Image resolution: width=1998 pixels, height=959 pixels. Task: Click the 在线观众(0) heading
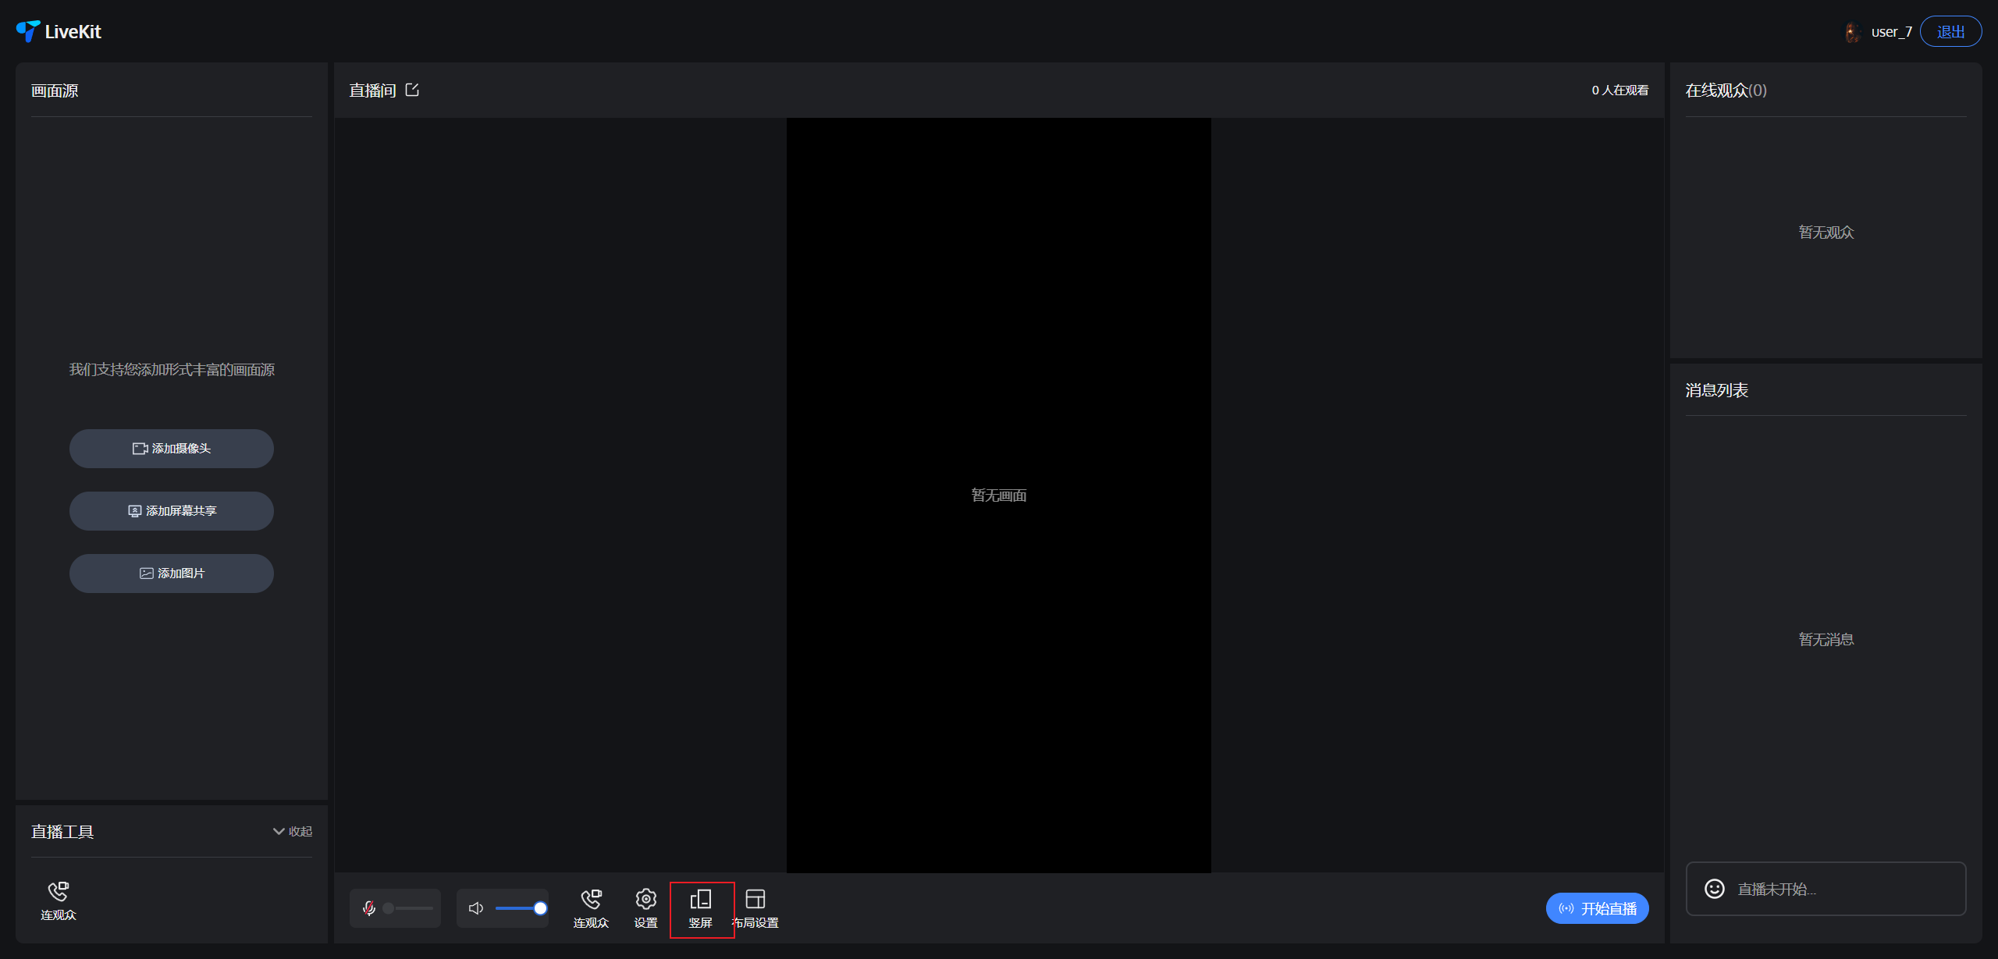pos(1726,91)
